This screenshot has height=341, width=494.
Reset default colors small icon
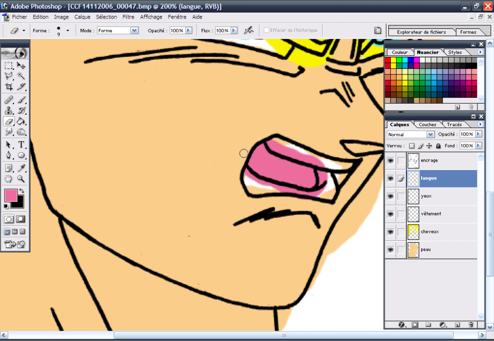tap(5, 206)
